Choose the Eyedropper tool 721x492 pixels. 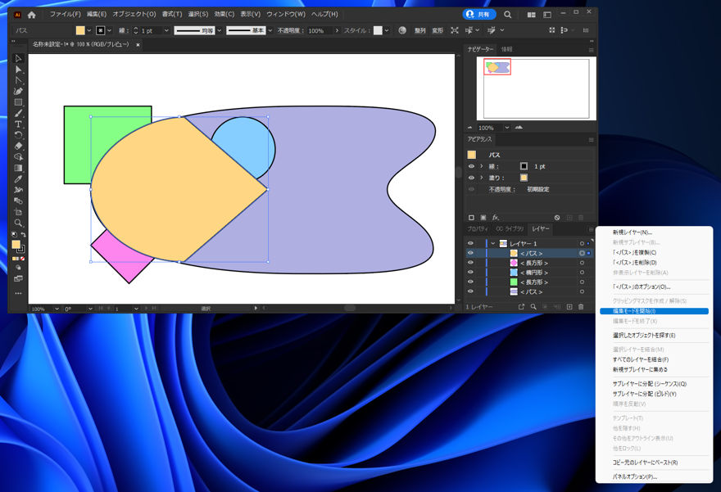18,178
